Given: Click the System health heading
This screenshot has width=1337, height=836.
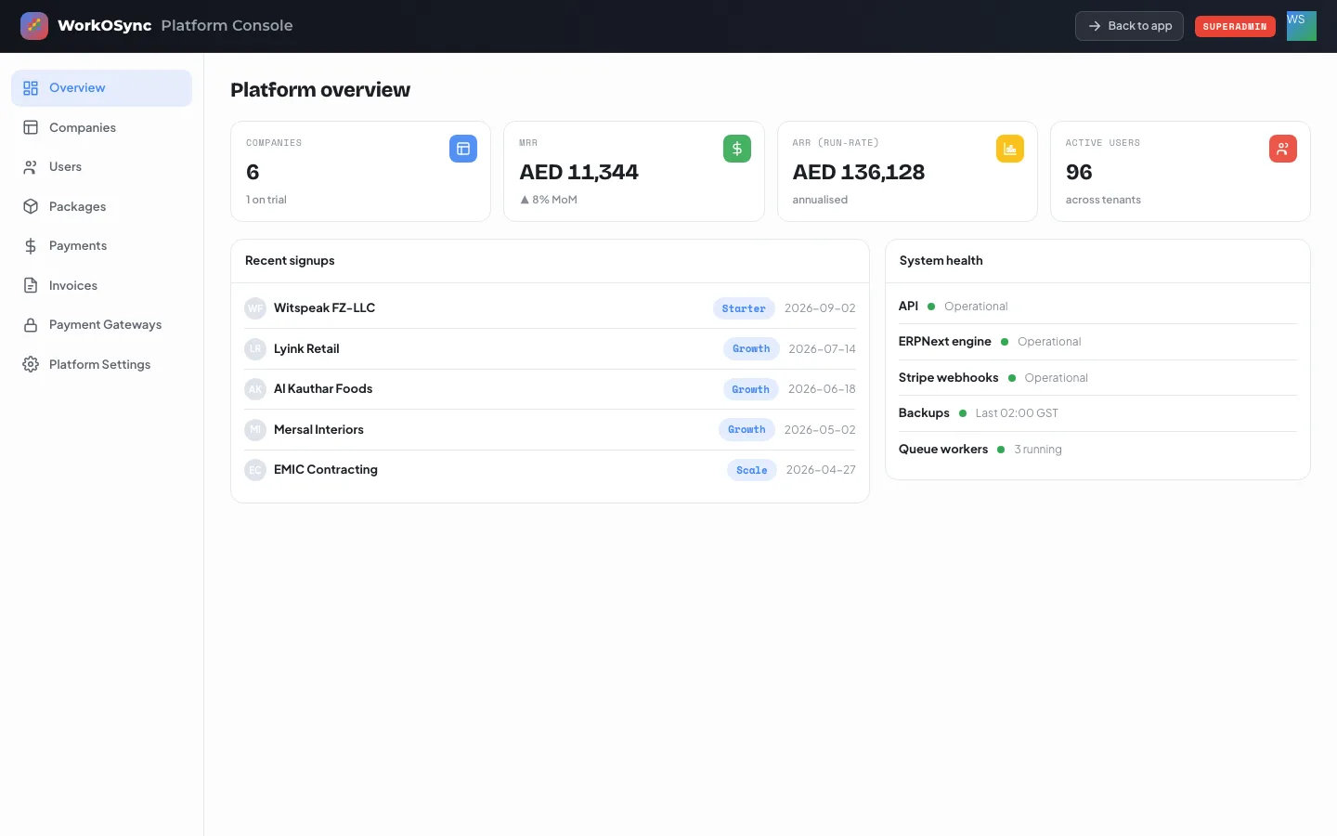Looking at the screenshot, I should pos(941,261).
